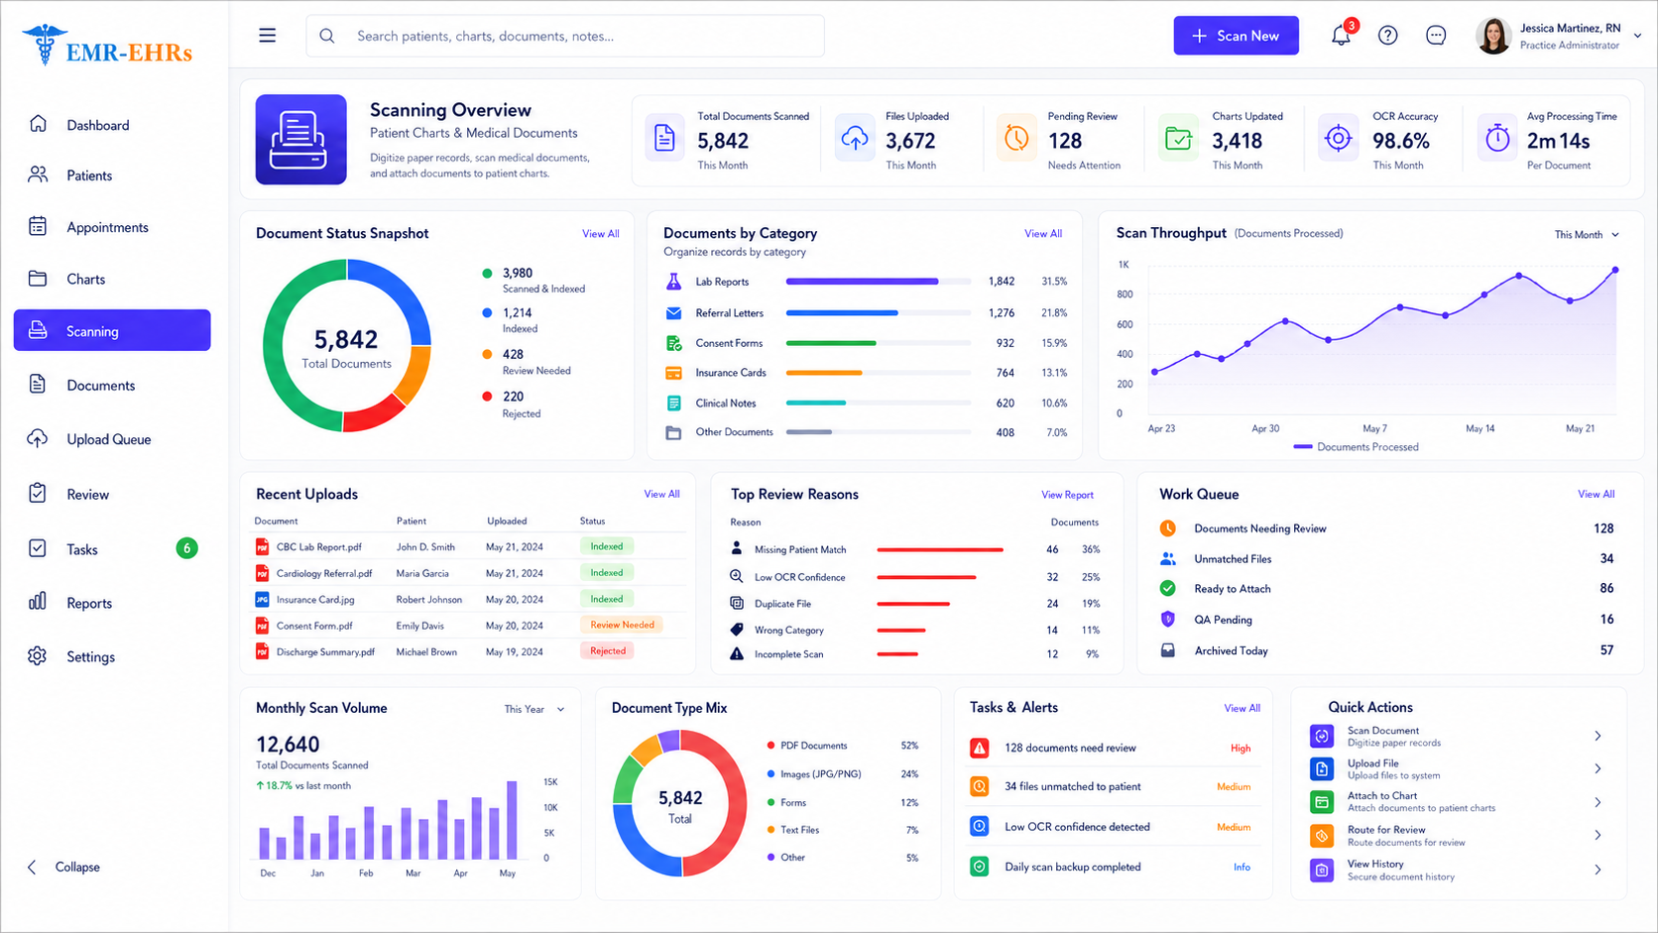Image resolution: width=1658 pixels, height=933 pixels.
Task: Click the Low OCR Confidence magnifier icon
Action: point(737,576)
